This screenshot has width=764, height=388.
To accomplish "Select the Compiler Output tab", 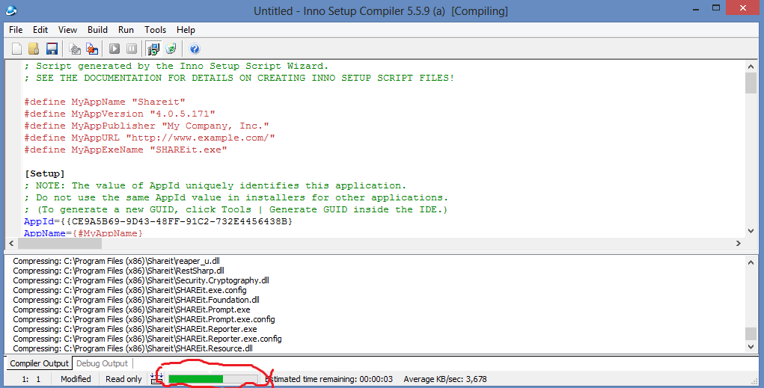I will click(39, 363).
